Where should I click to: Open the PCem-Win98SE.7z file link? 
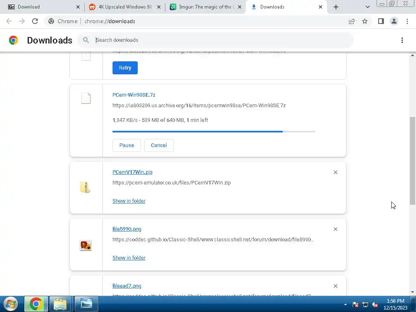134,95
